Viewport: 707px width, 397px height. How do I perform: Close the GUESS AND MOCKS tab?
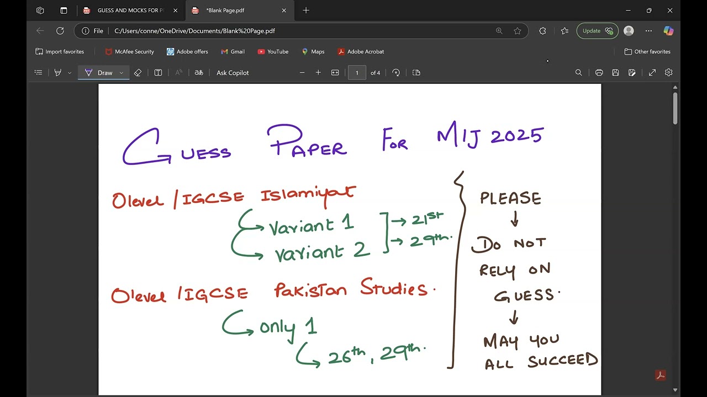tap(175, 10)
